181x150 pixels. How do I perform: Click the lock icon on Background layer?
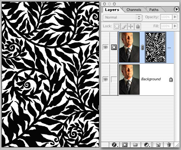171,80
